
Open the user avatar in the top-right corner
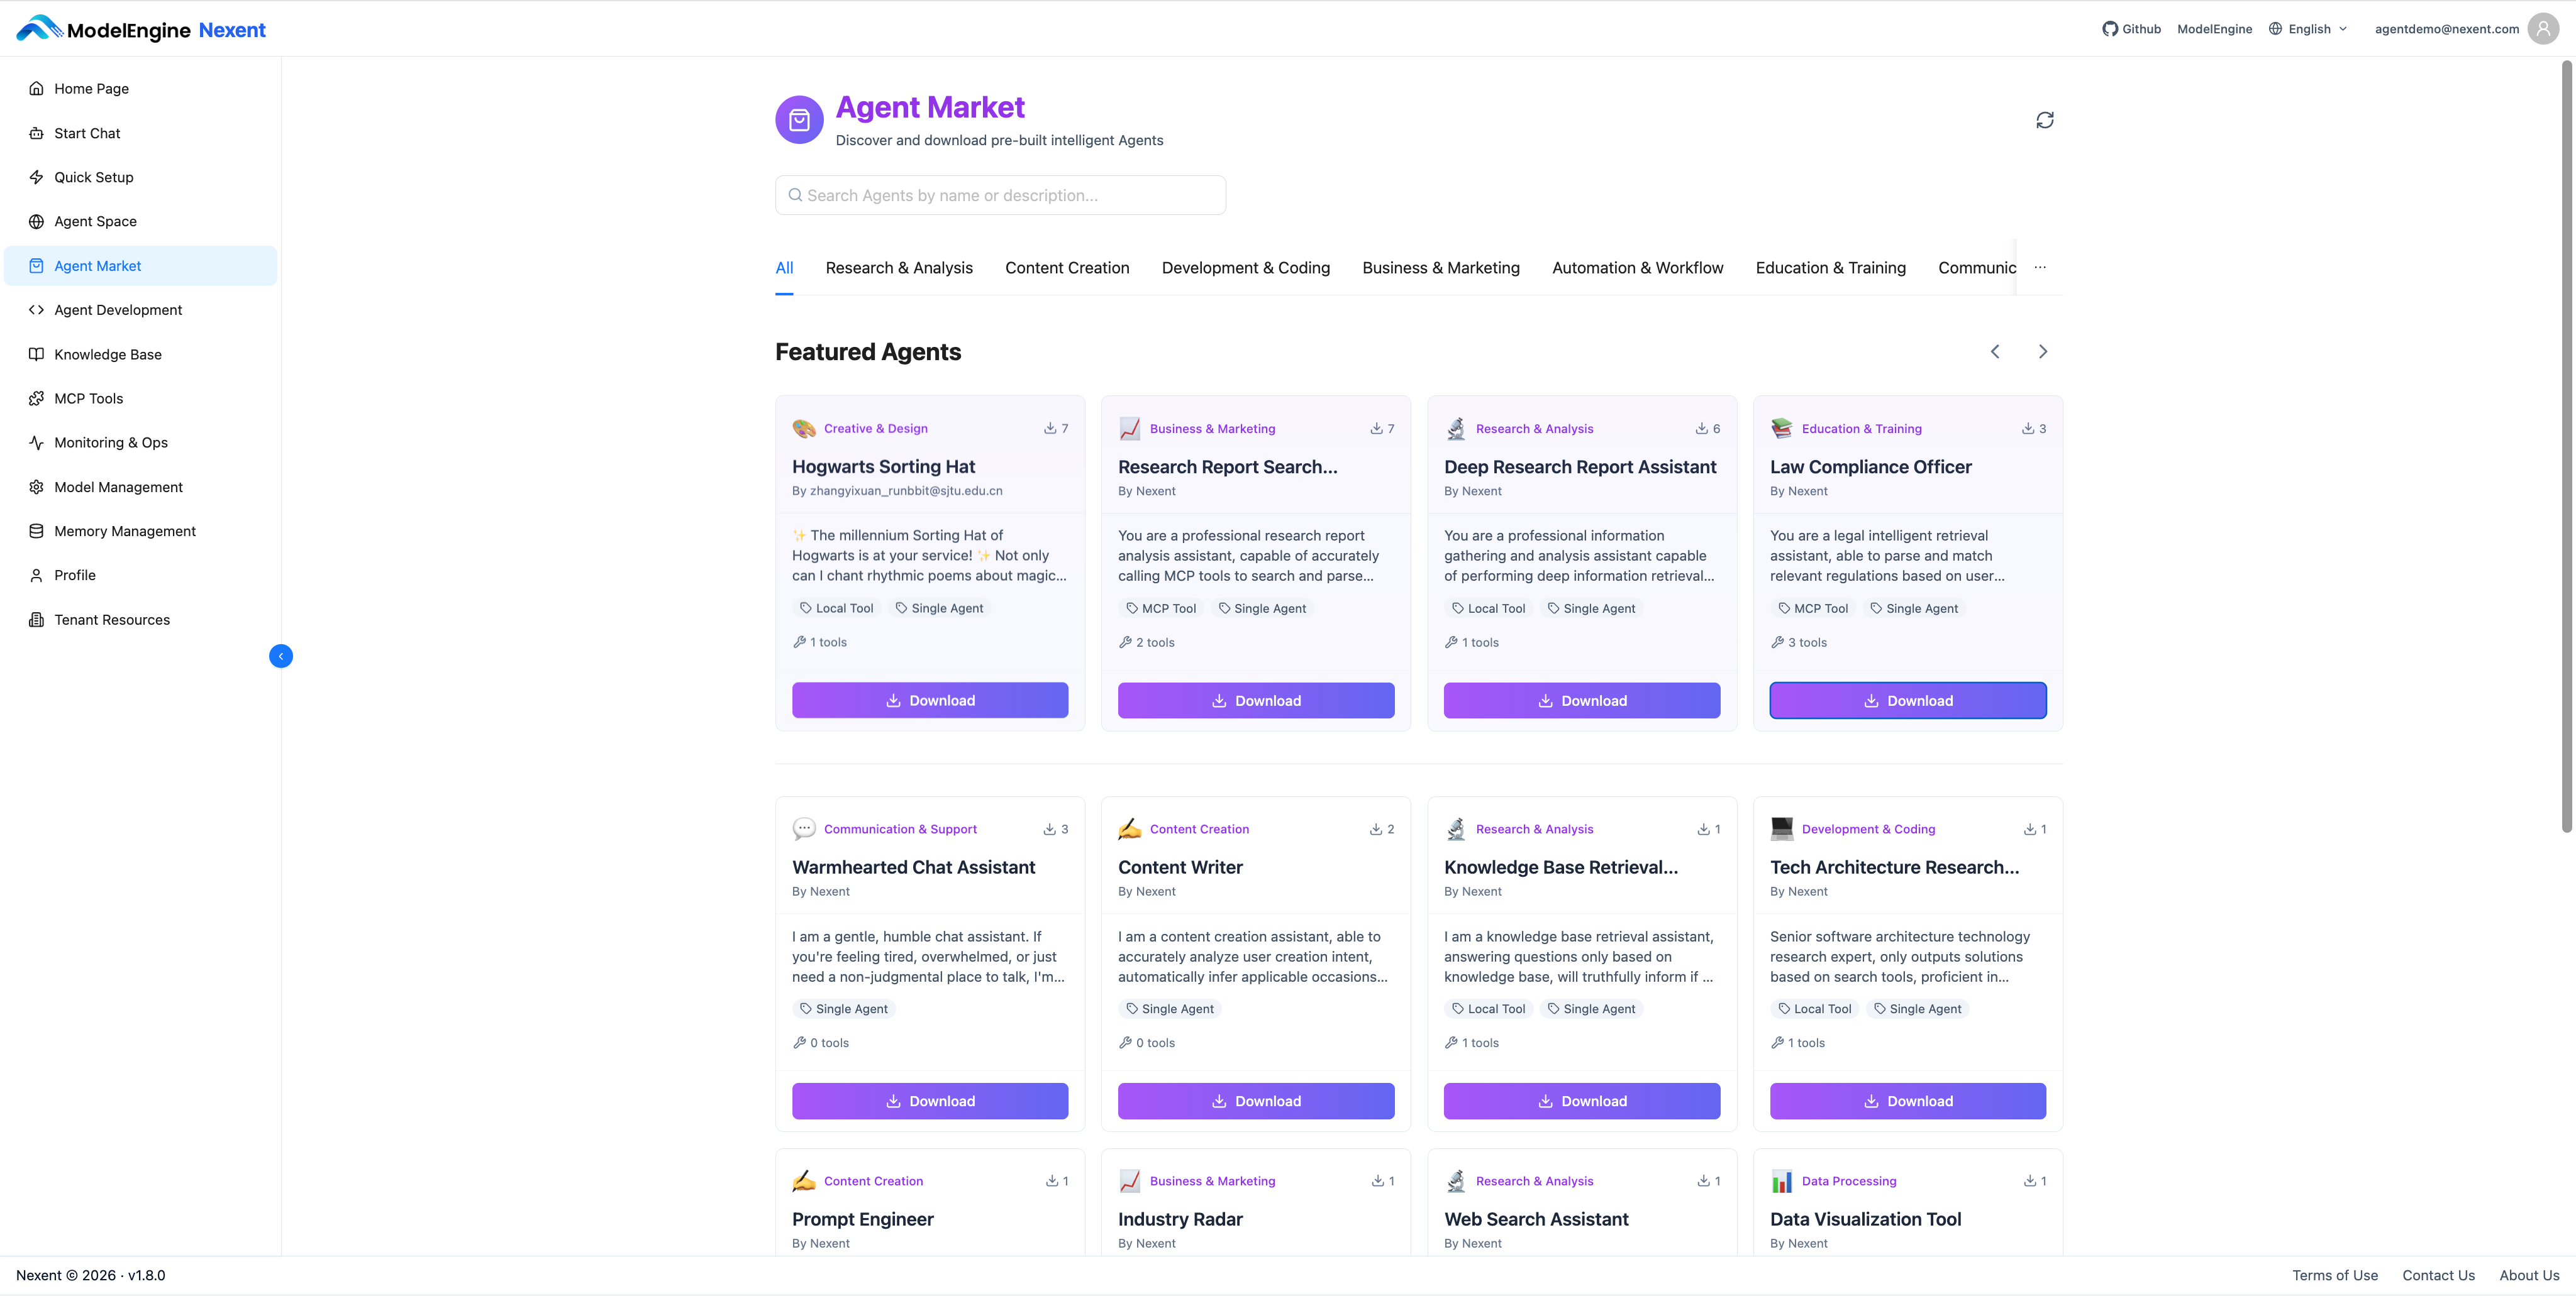pos(2543,28)
